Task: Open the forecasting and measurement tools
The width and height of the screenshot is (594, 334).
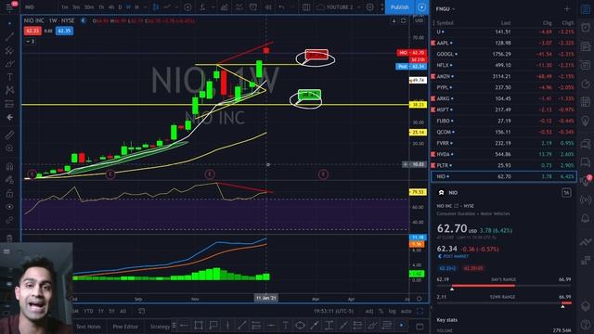Action: pos(9,104)
